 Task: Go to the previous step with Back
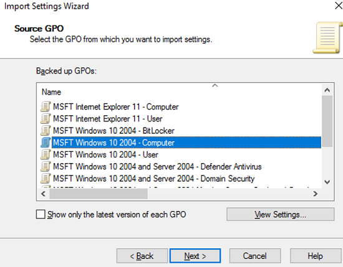142,256
